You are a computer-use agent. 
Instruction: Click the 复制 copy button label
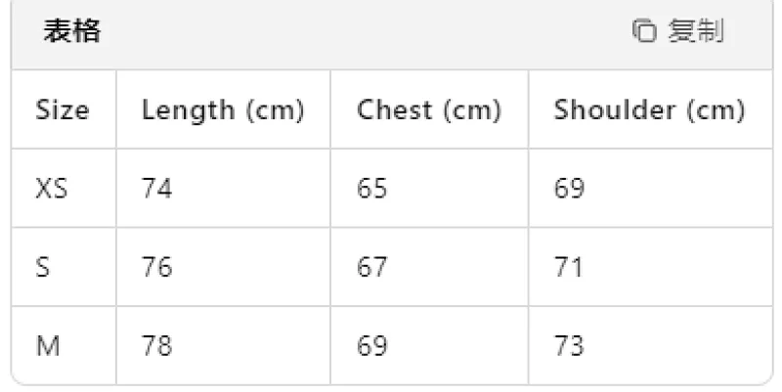[x=696, y=31]
